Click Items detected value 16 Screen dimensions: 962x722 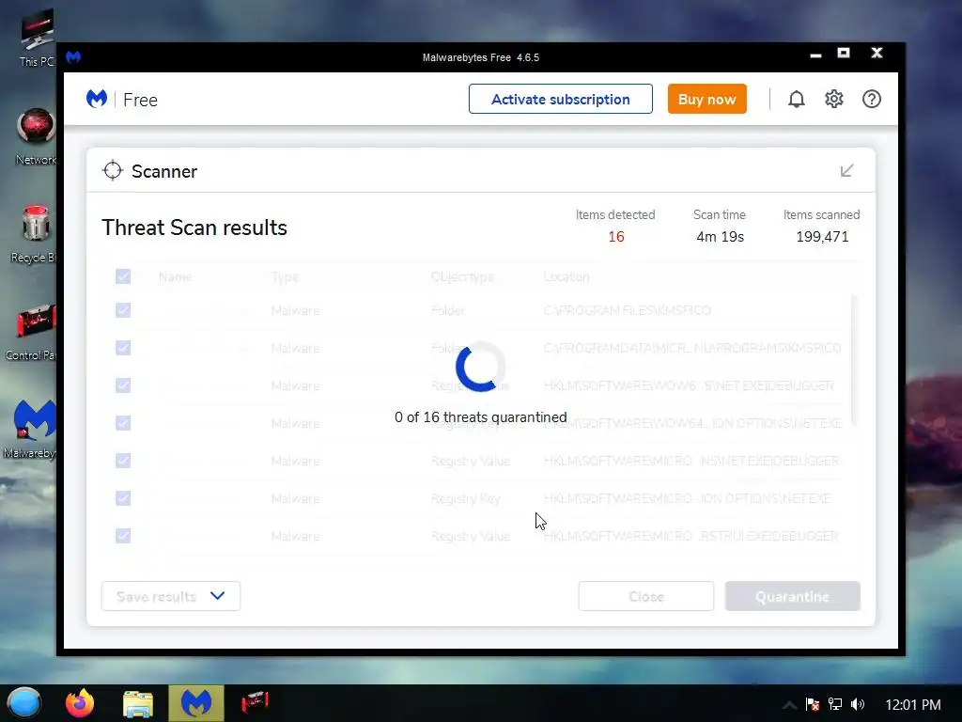point(616,236)
